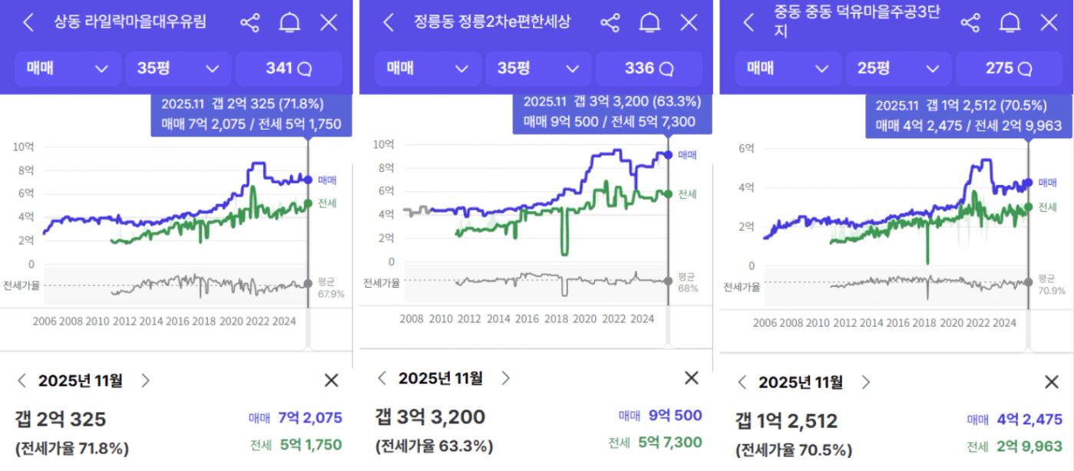Go to previous month in 라일락마을대우유림 panel

(21, 380)
